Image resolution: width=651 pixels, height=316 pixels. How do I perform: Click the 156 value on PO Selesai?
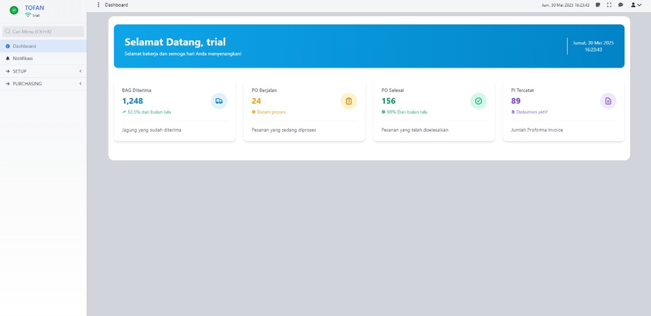389,101
